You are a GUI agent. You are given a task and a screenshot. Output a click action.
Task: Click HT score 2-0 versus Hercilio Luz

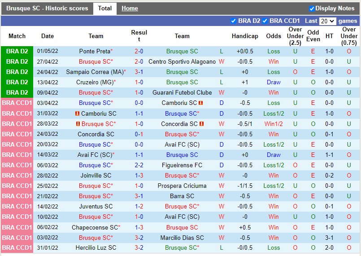click(x=329, y=248)
